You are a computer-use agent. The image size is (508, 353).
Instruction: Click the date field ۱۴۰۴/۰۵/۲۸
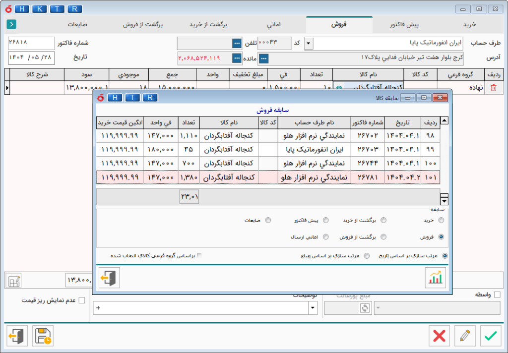click(31, 58)
